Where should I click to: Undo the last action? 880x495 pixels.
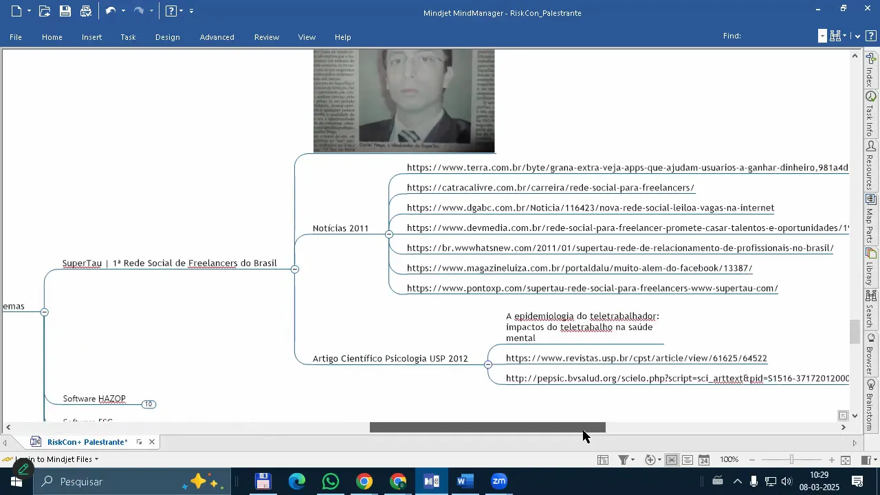tap(110, 11)
